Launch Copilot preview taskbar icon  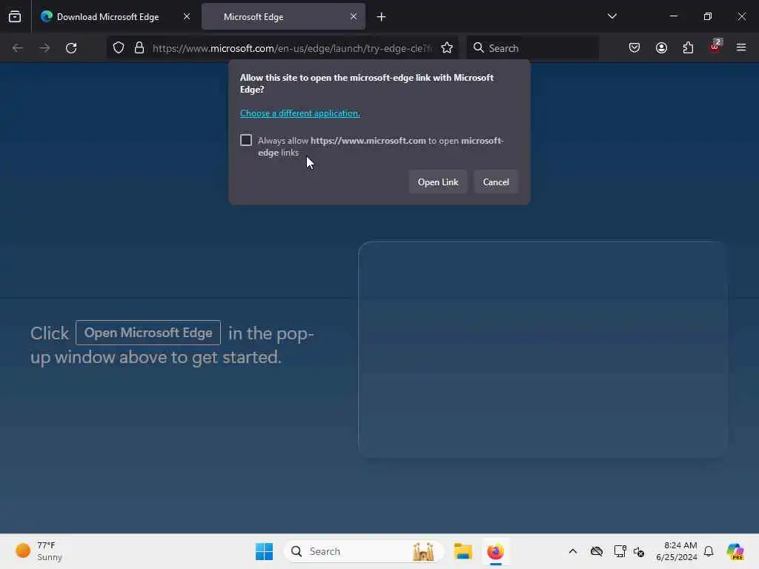pyautogui.click(x=735, y=551)
